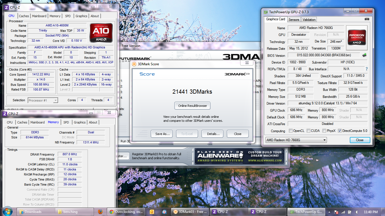Open the Windows Start menu
The height and width of the screenshot is (216, 385).
click(x=8, y=211)
